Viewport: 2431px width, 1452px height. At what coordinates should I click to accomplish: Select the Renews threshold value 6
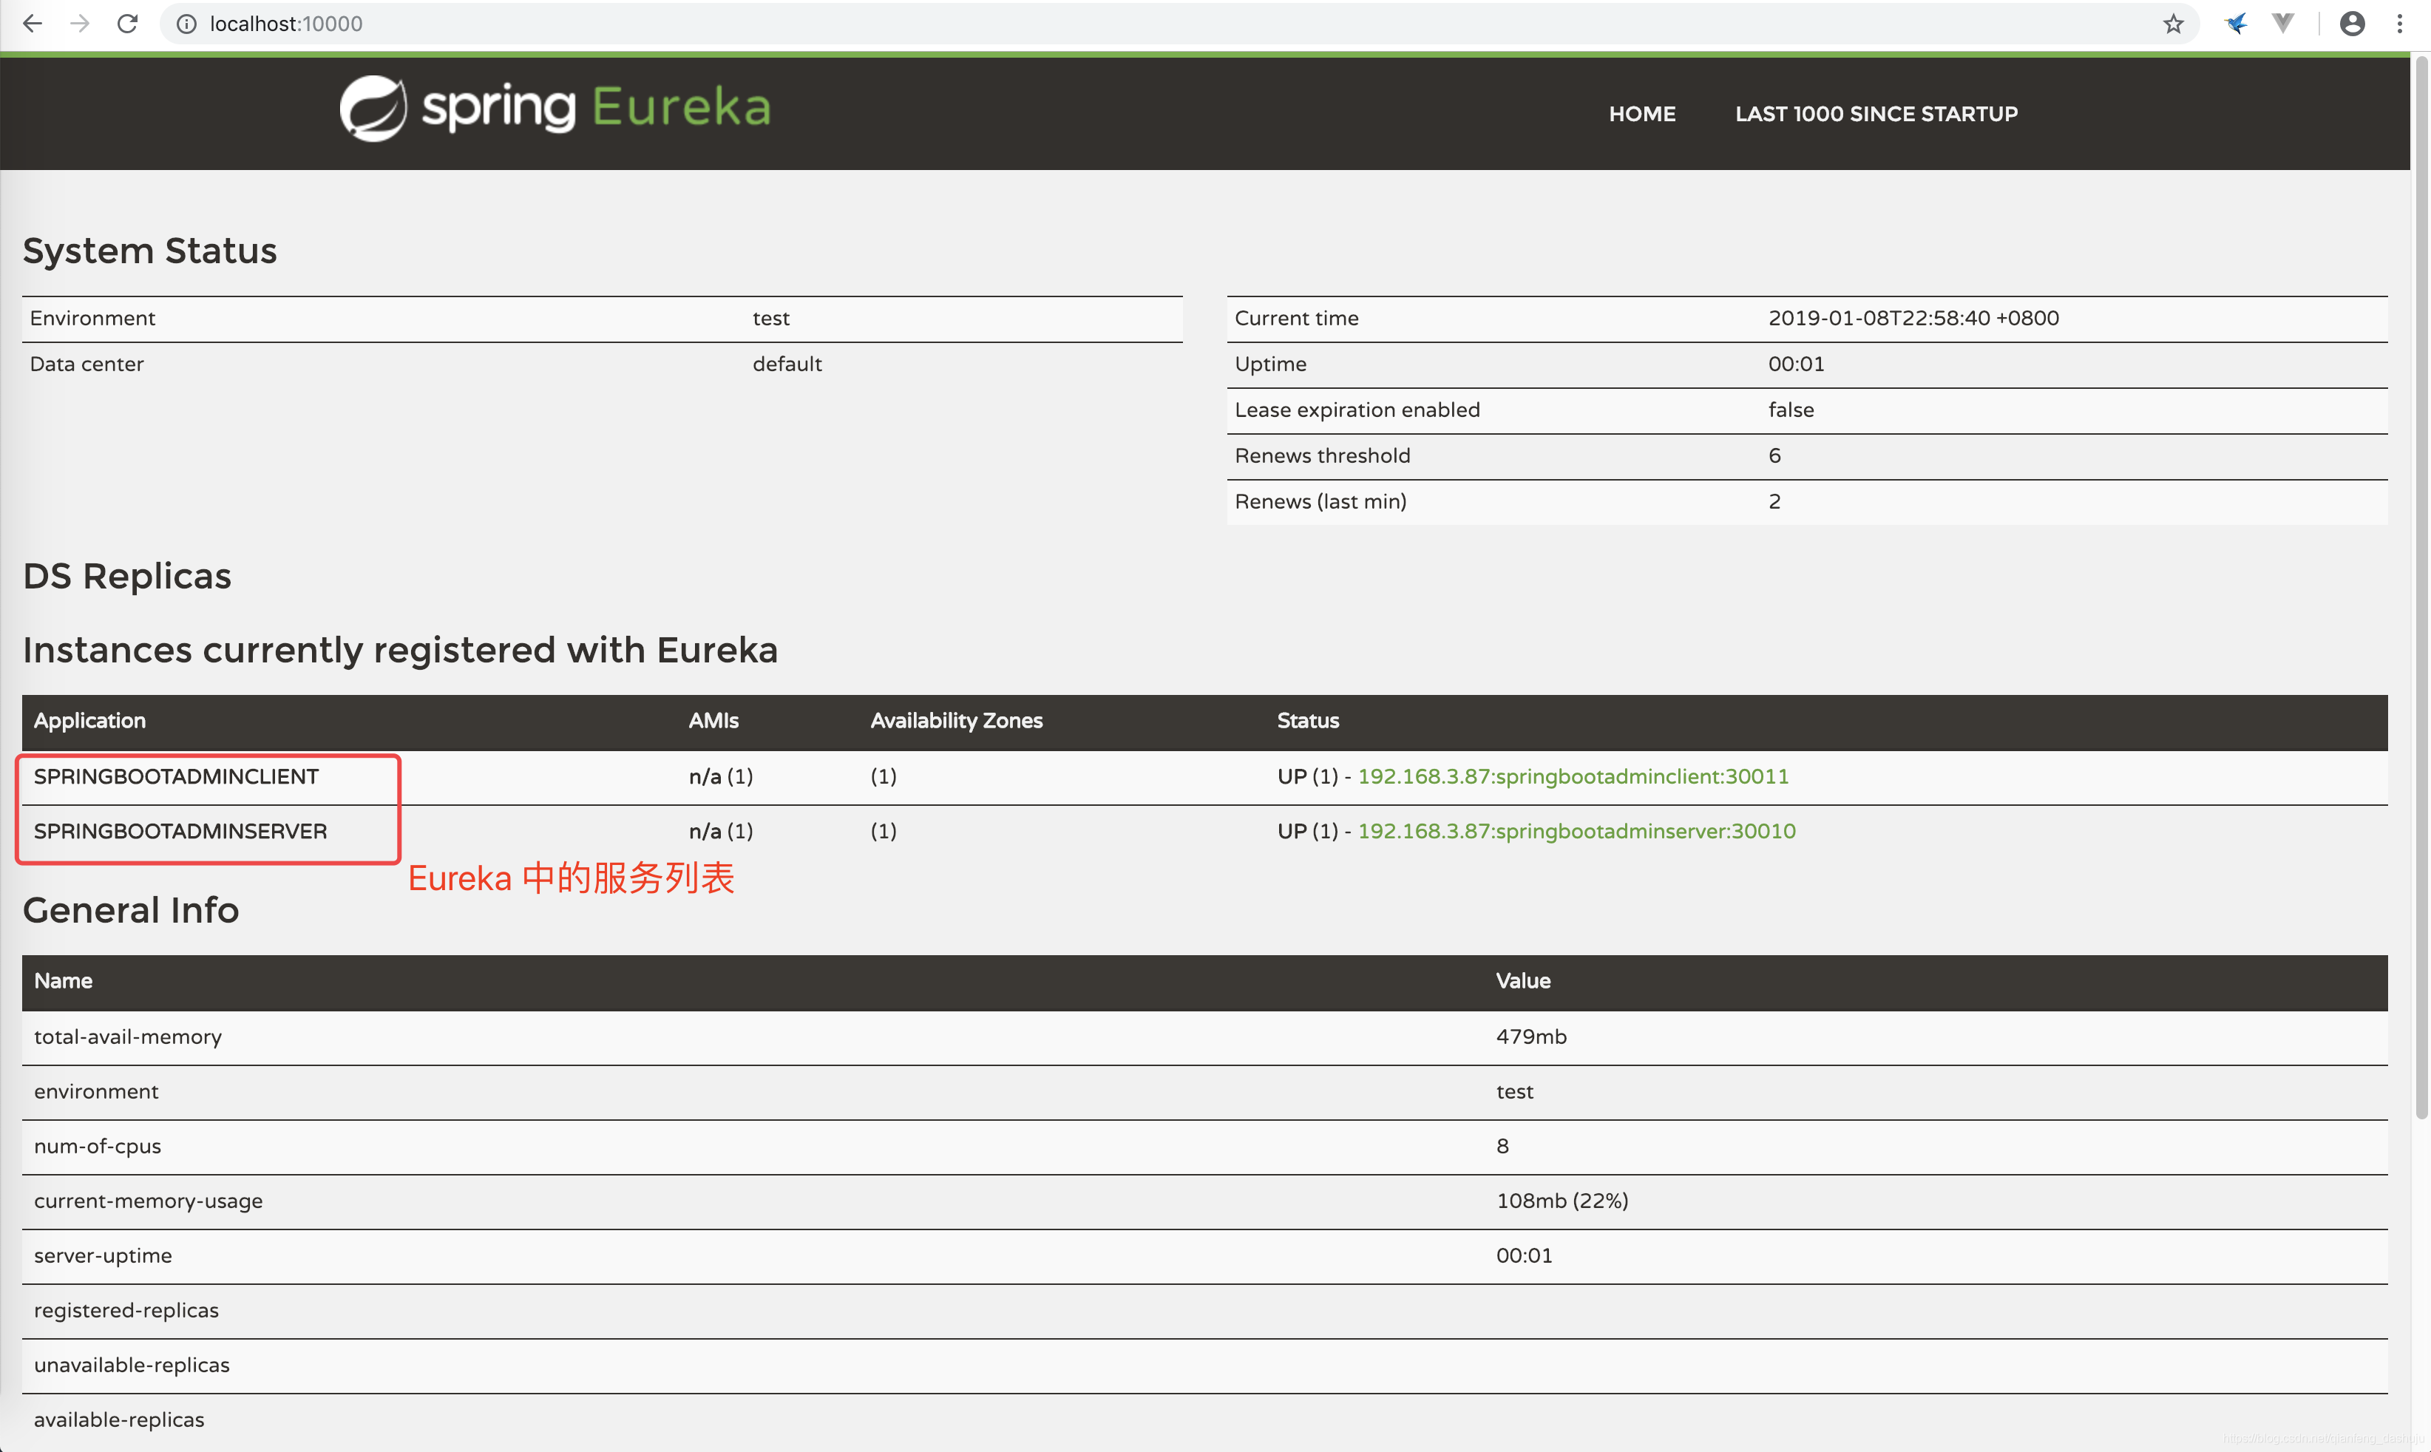[1774, 456]
